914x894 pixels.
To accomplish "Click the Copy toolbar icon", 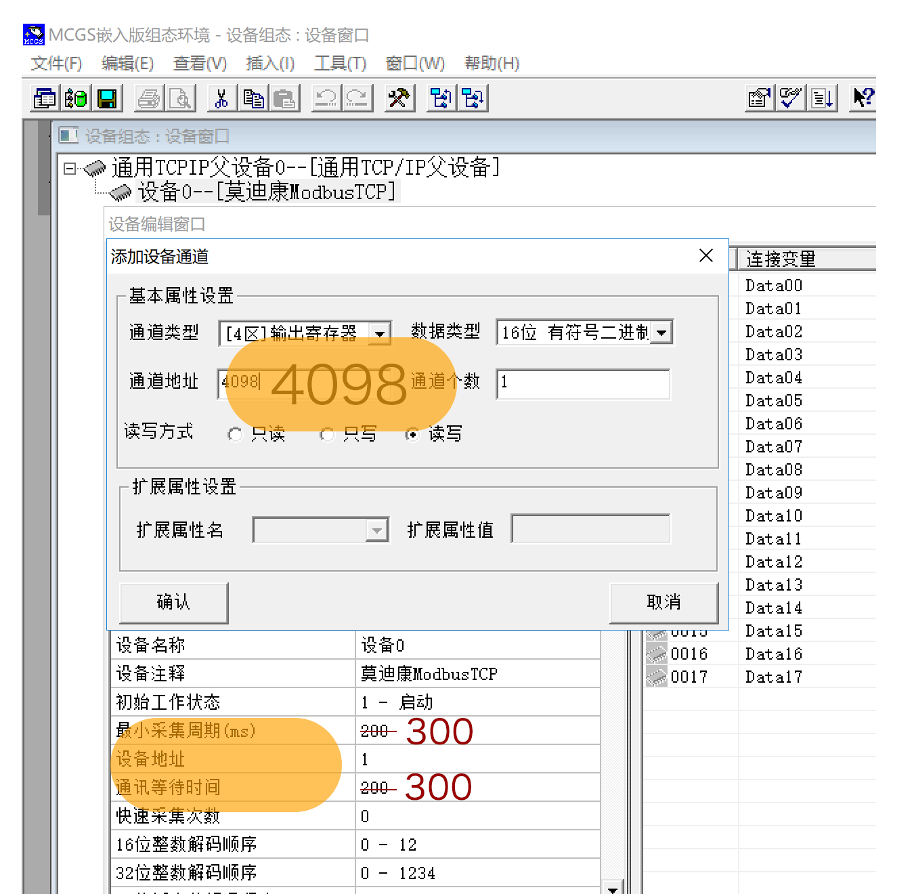I will point(253,98).
